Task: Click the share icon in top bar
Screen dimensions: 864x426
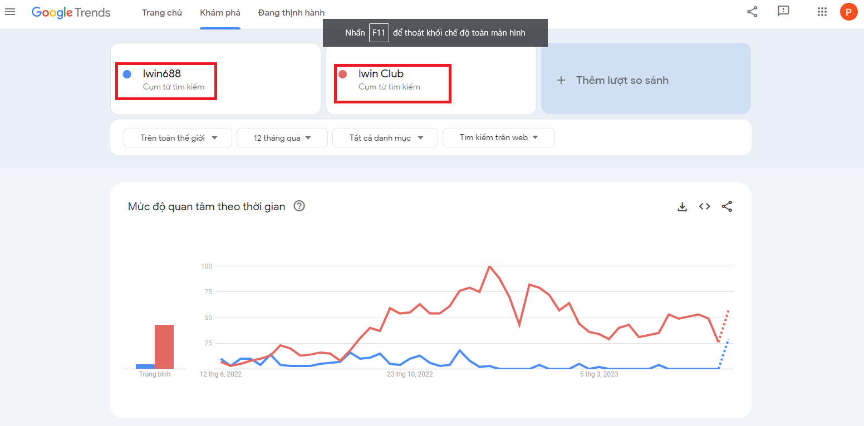Action: [x=752, y=12]
